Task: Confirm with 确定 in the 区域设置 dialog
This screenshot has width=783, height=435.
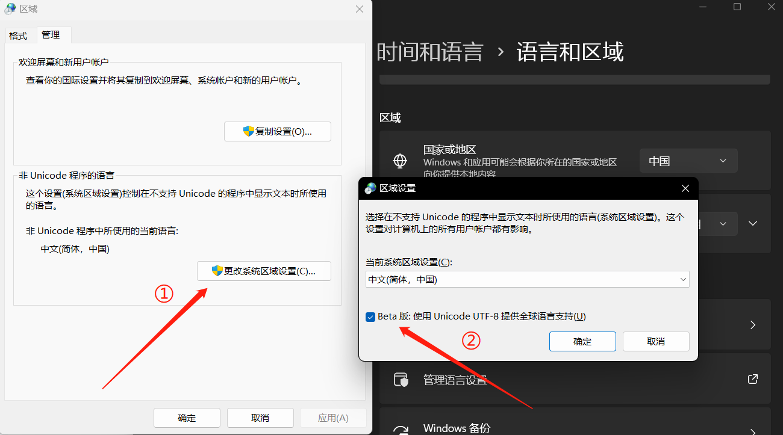Action: click(582, 341)
